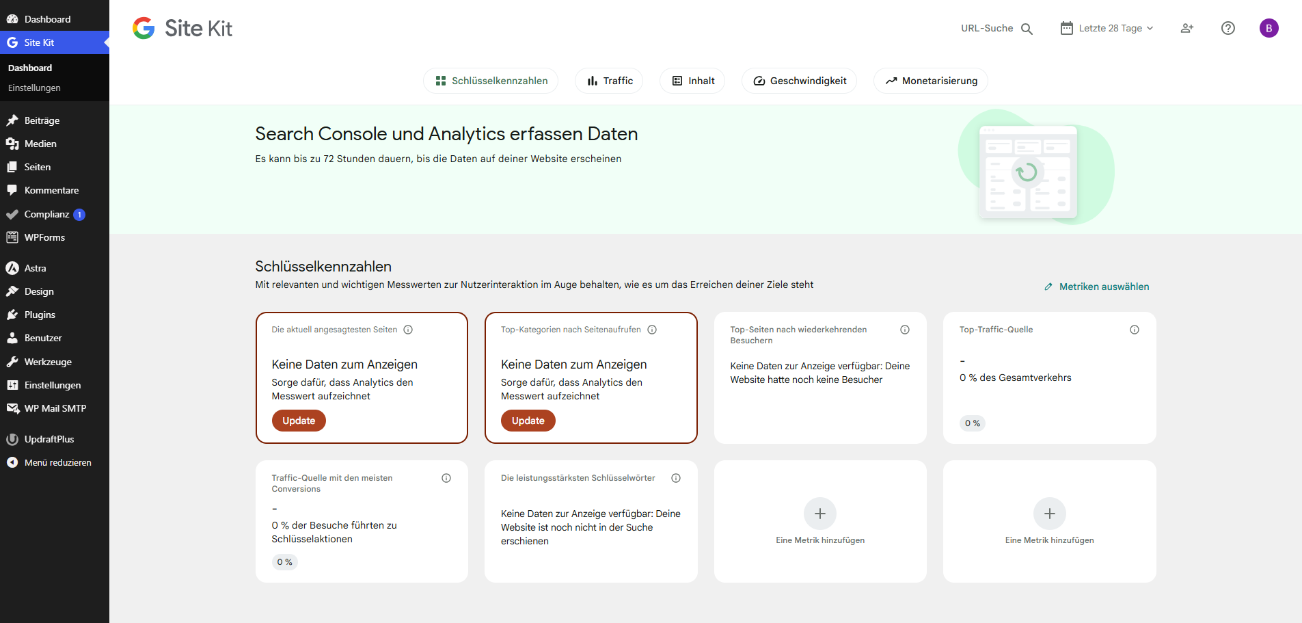Viewport: 1302px width, 623px height.
Task: Click the URL-Suche magnifier icon
Action: (1027, 29)
